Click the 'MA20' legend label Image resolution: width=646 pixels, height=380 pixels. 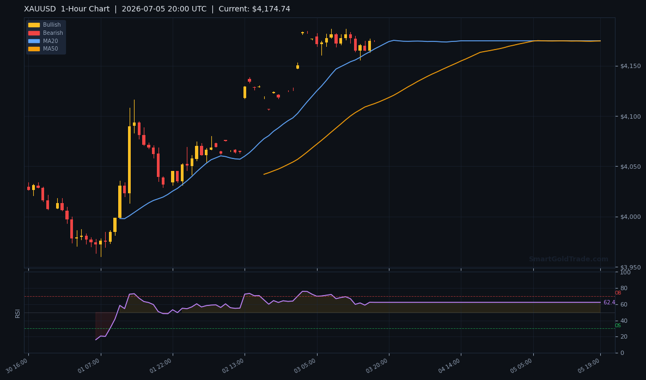(x=51, y=41)
